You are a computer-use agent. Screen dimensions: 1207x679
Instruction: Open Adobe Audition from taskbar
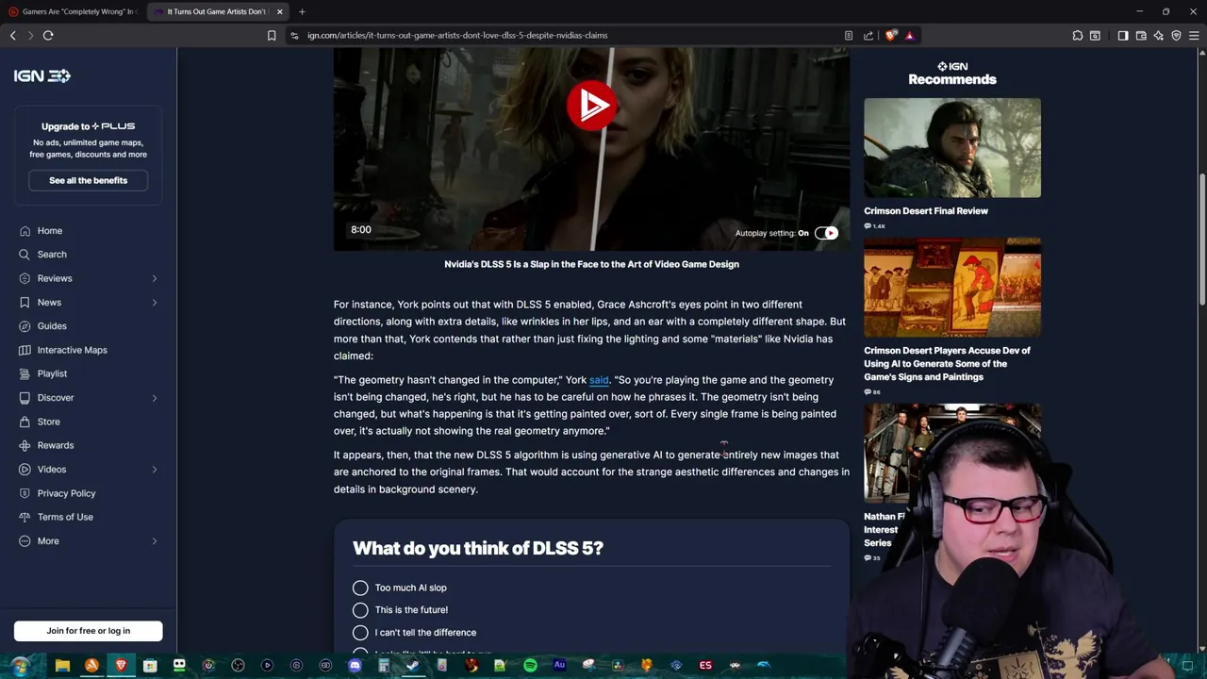pos(559,666)
